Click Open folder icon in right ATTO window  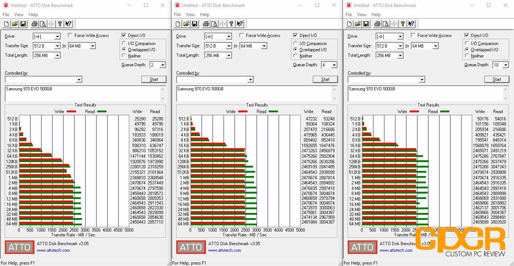358,24
